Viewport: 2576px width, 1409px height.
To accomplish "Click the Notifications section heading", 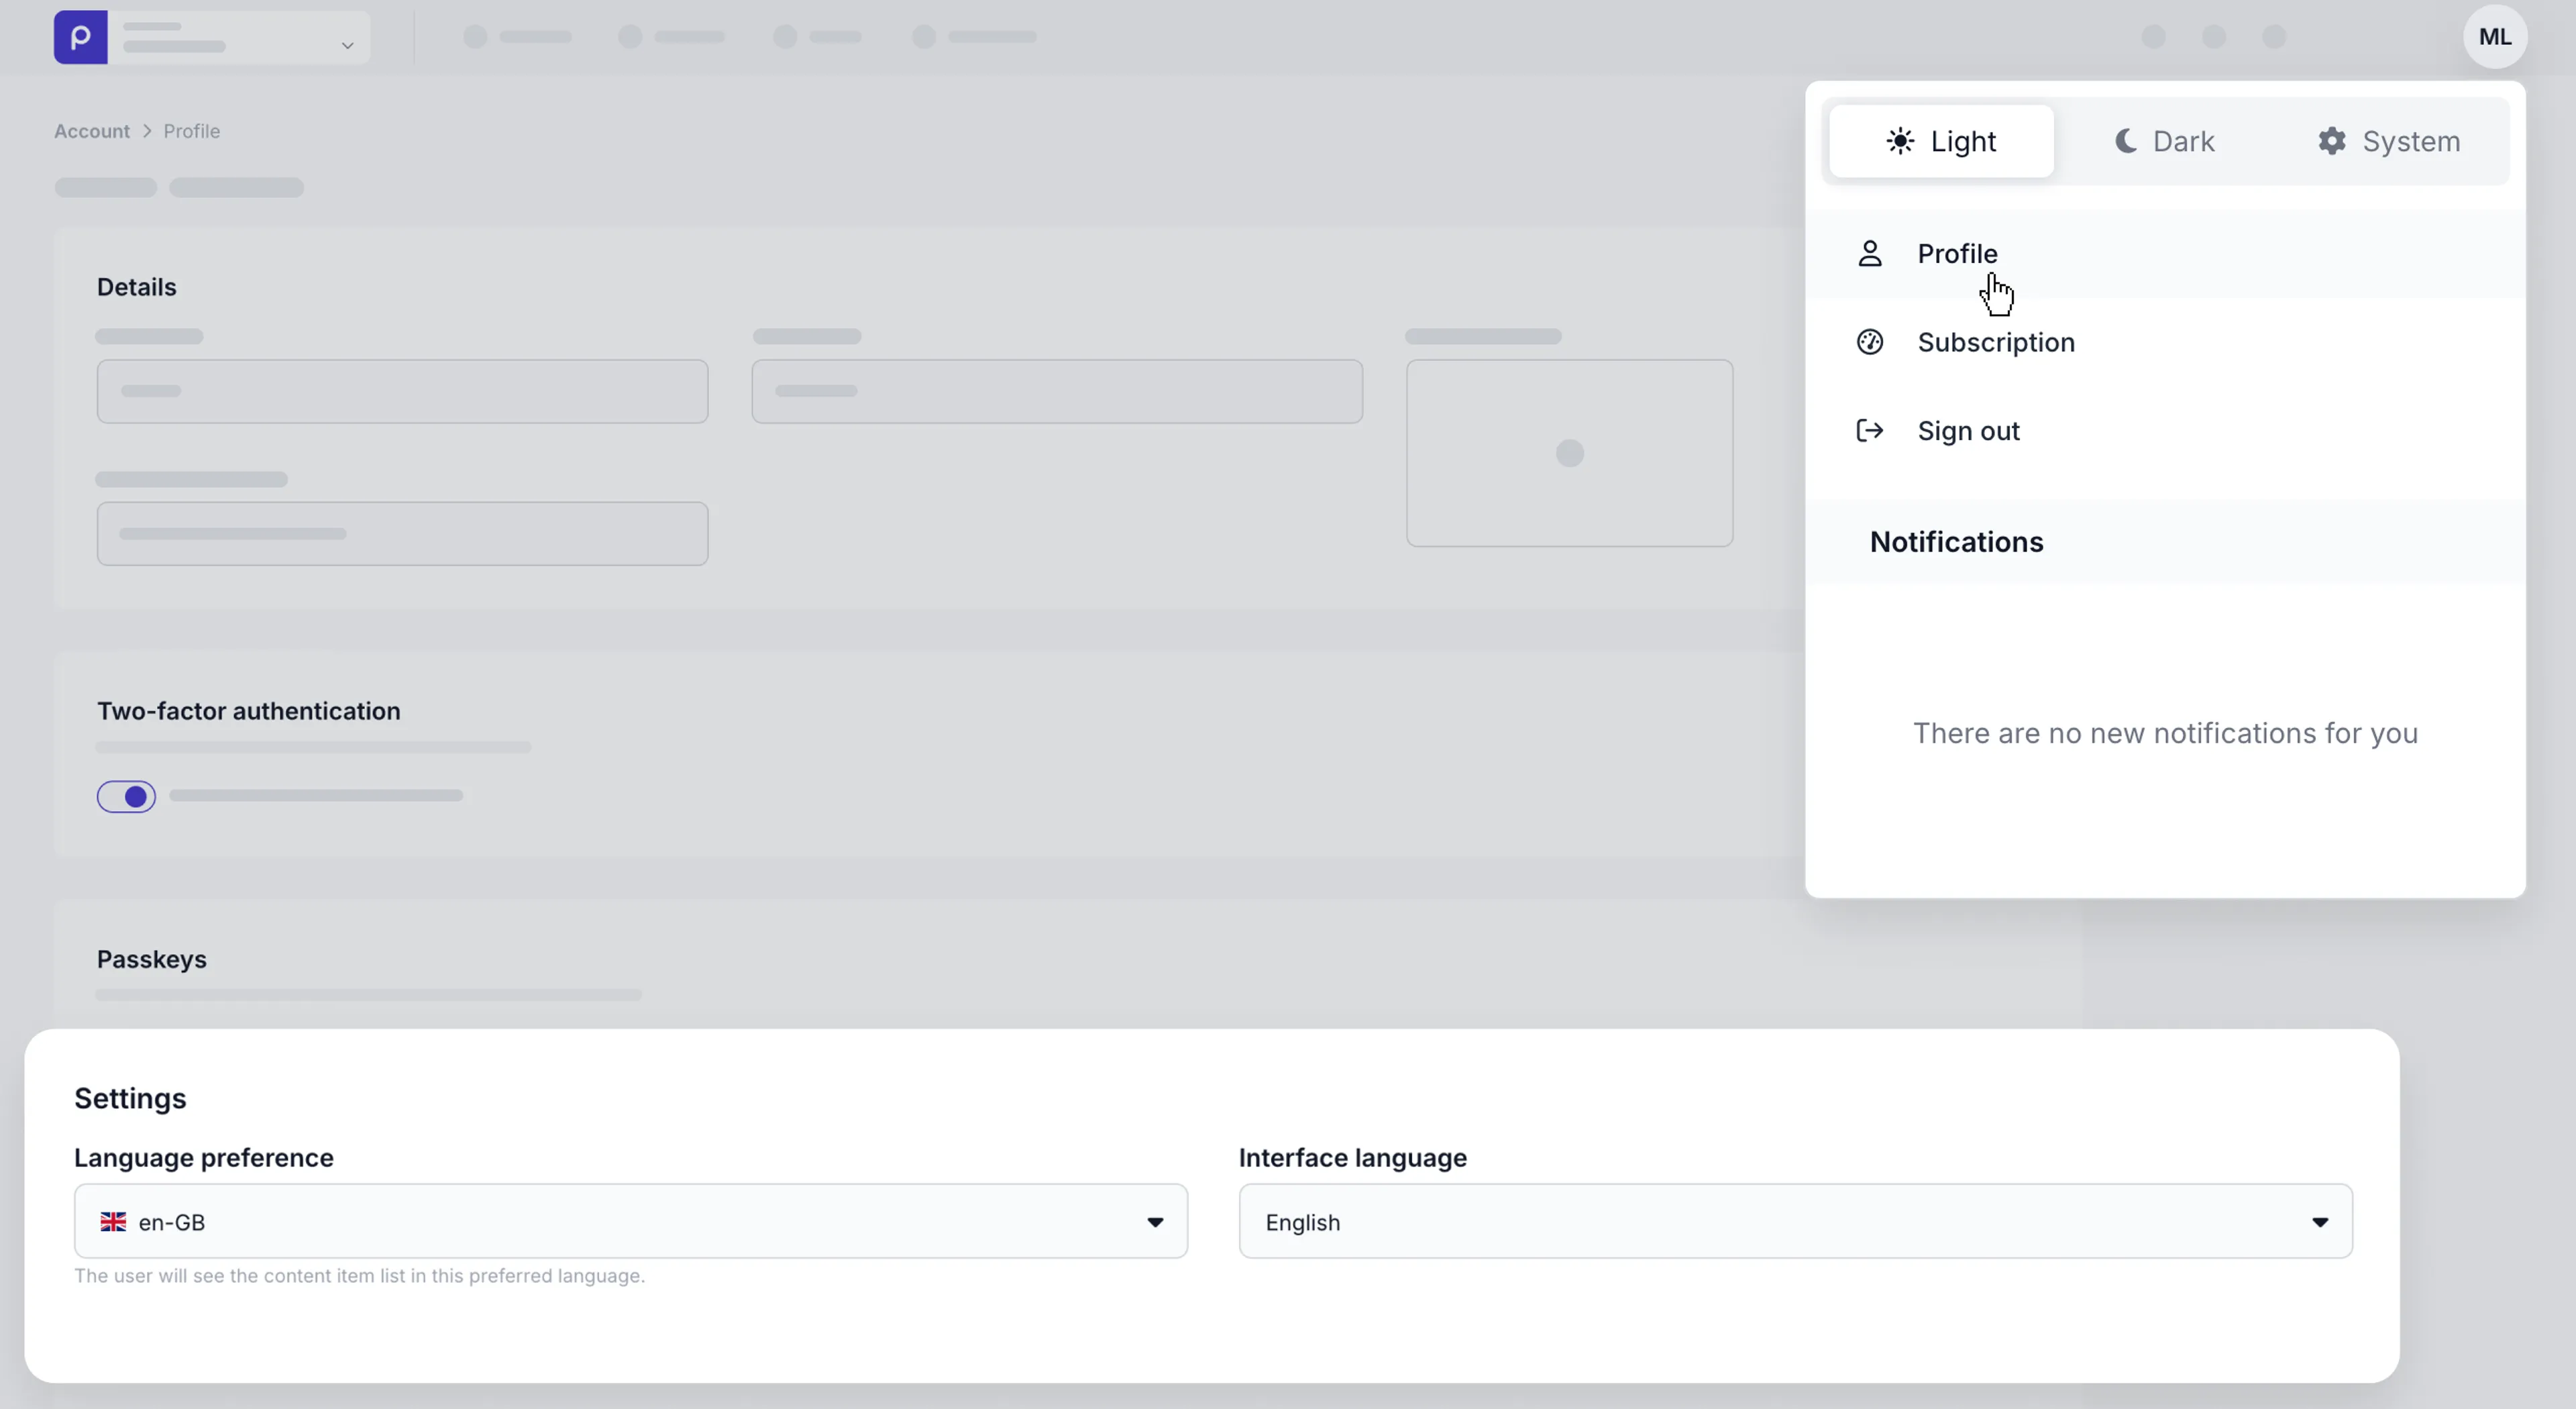I will pyautogui.click(x=1956, y=541).
